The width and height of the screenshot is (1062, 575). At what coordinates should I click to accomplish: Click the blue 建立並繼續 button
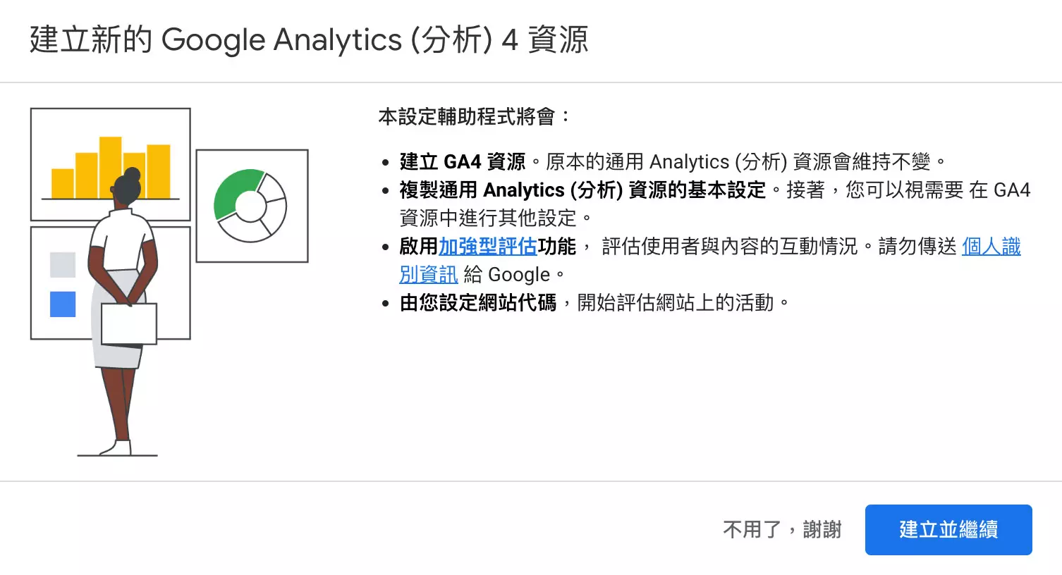[948, 530]
